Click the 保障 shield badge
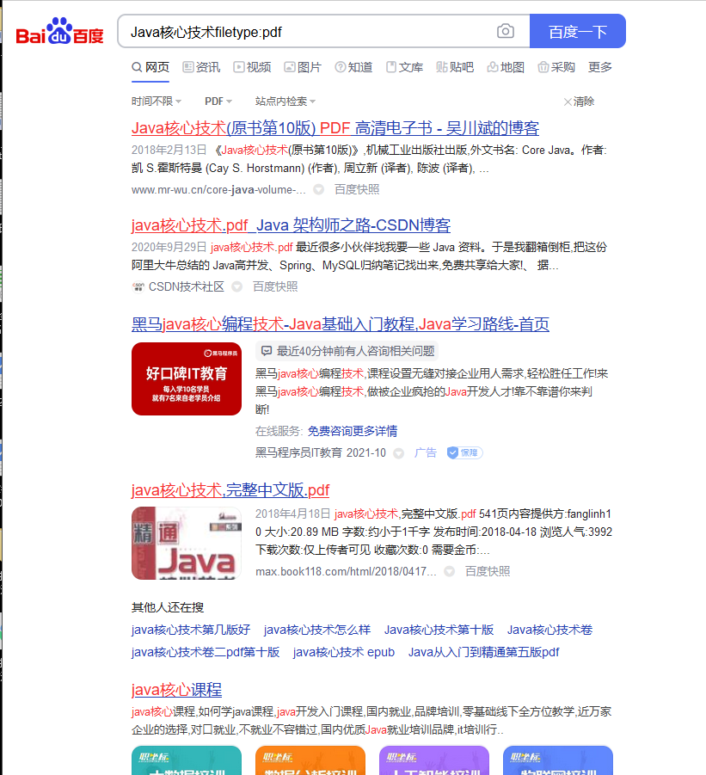This screenshot has width=706, height=775. (x=464, y=452)
